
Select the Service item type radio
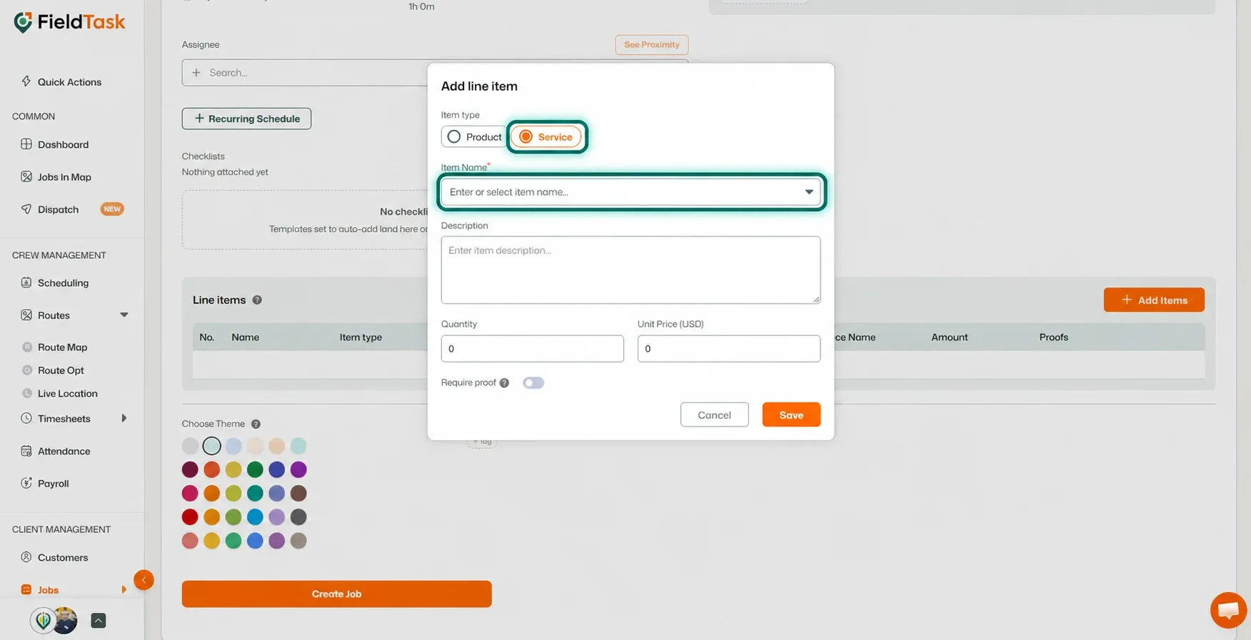526,136
